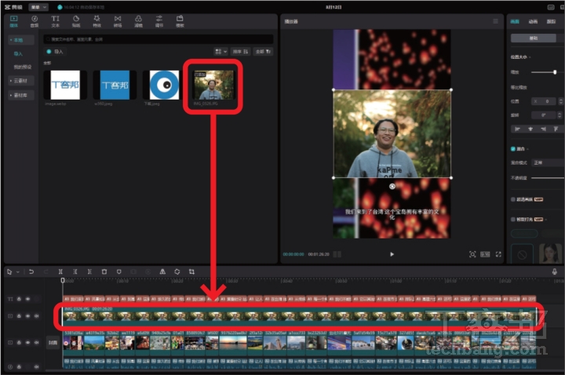Open the aspect ratio button in player
The height and width of the screenshot is (375, 565).
[x=486, y=254]
